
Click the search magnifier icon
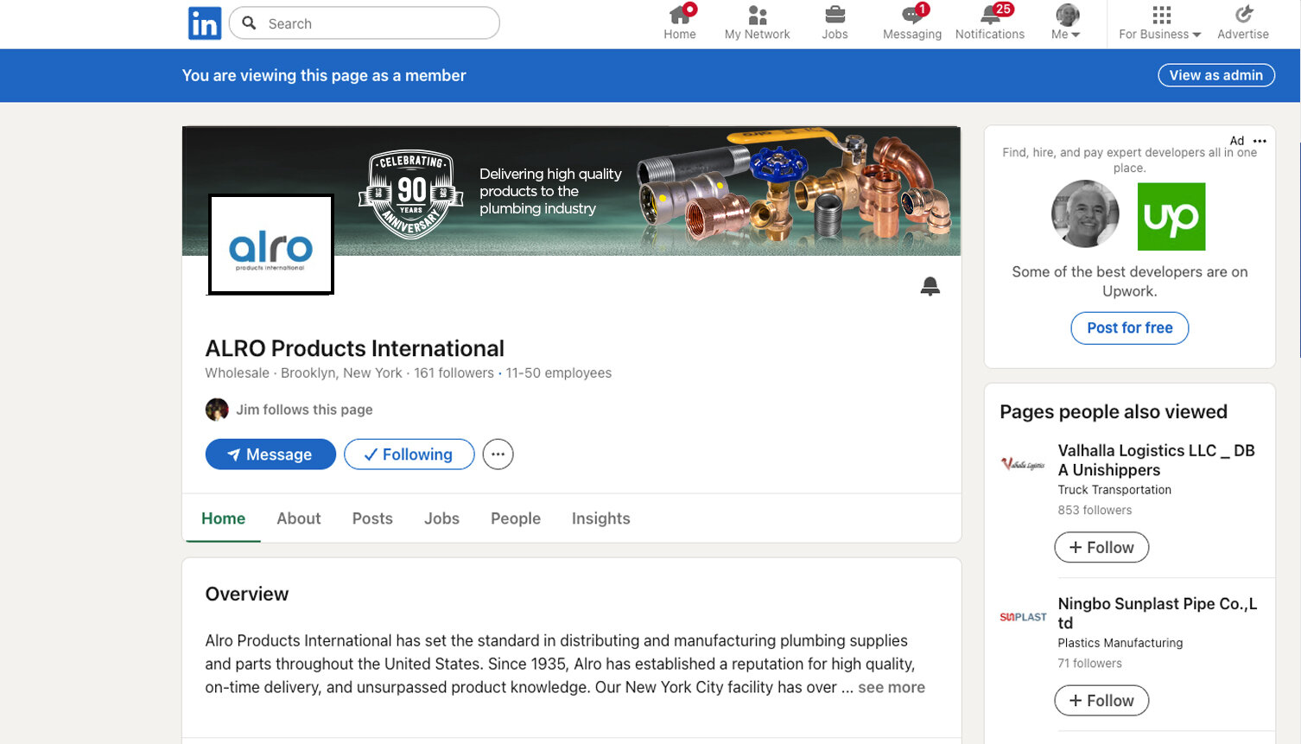point(249,23)
